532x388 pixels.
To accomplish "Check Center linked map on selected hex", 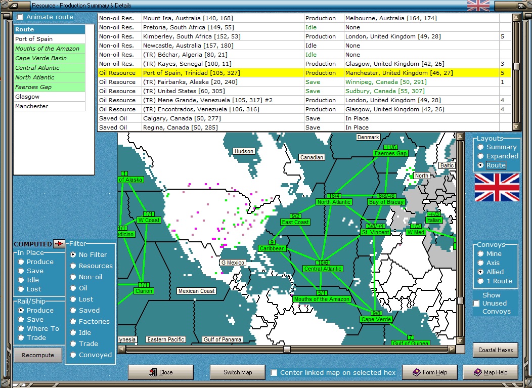I will point(274,373).
